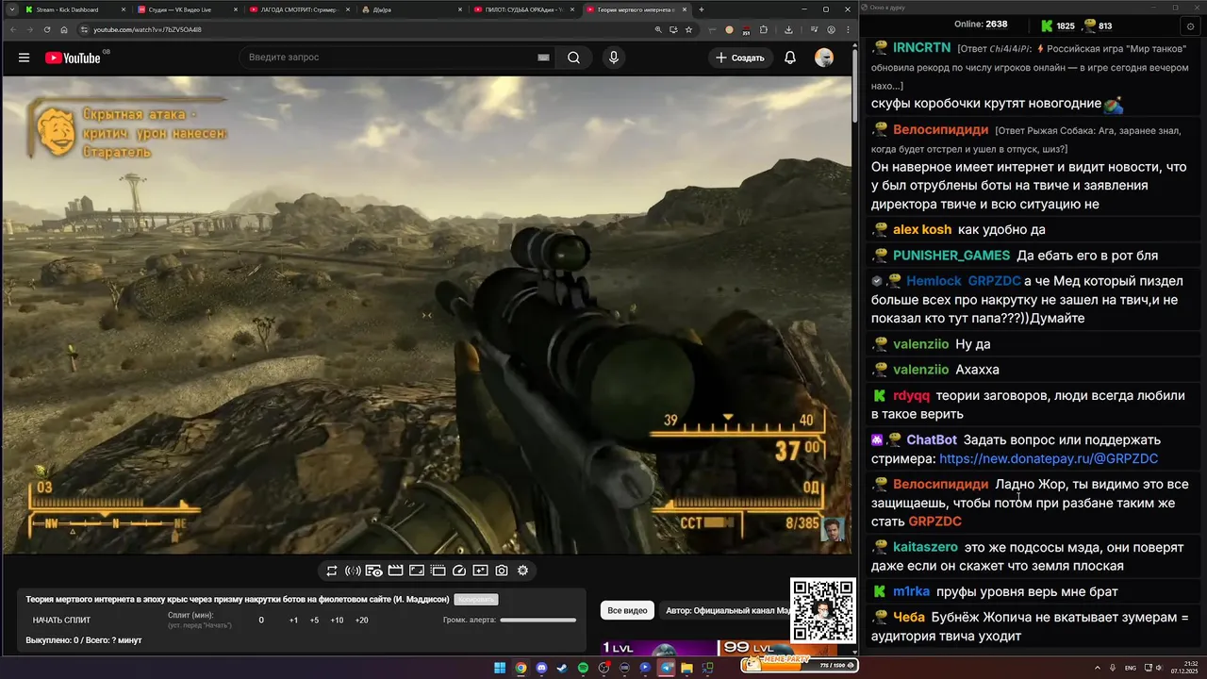The height and width of the screenshot is (679, 1207).
Task: Add +1 minute to the split
Action: [293, 621]
